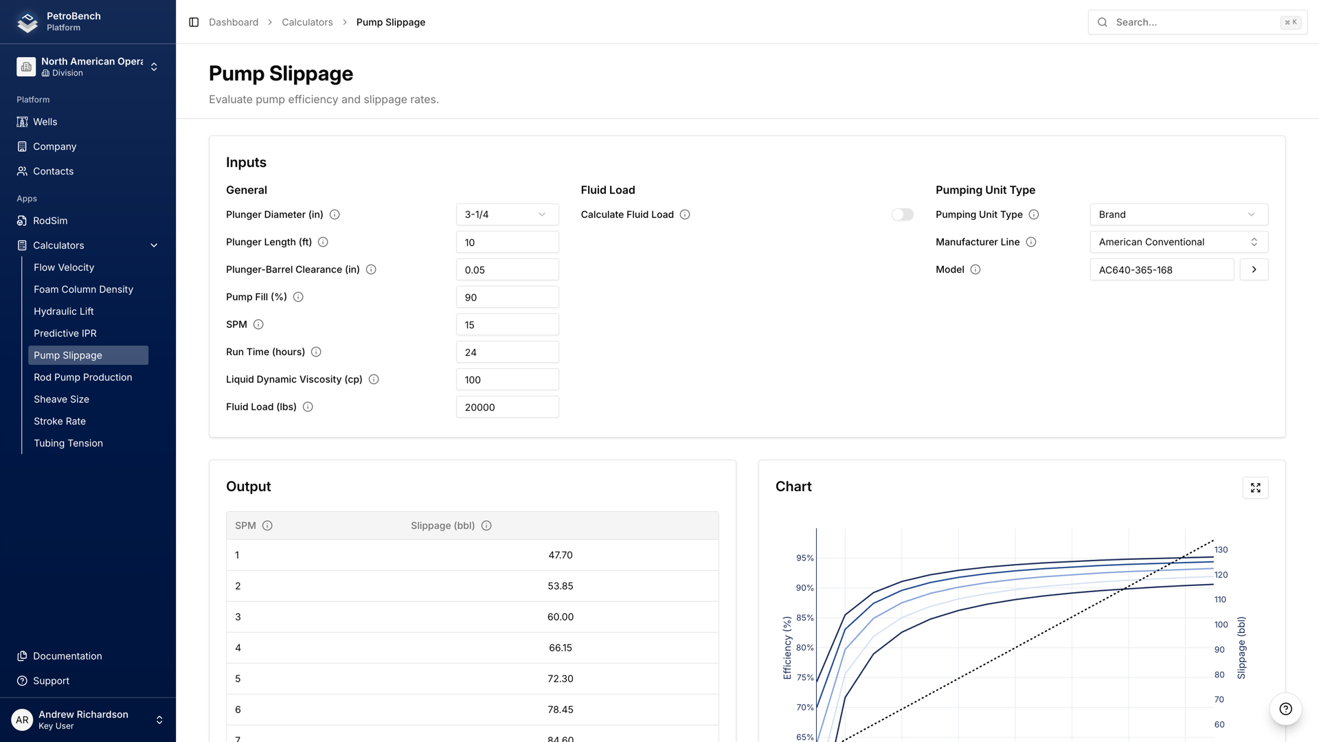1319x742 pixels.
Task: Select Flow Velocity calculator
Action: [x=64, y=267]
